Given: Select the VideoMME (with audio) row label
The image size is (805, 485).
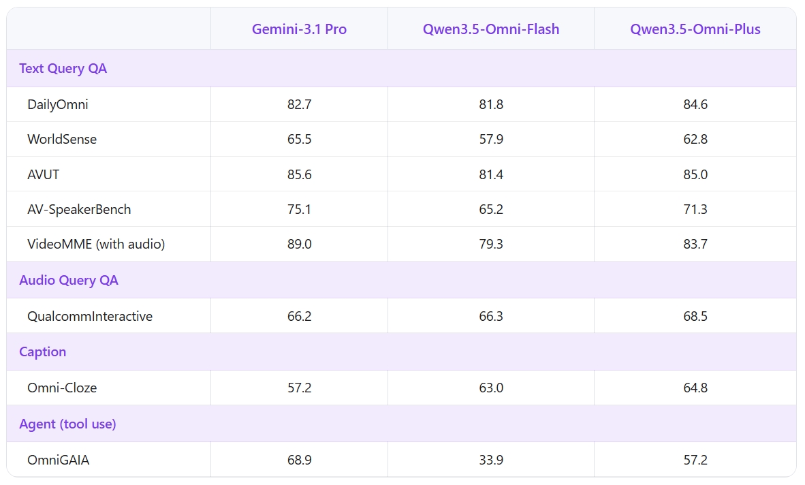Looking at the screenshot, I should 96,244.
